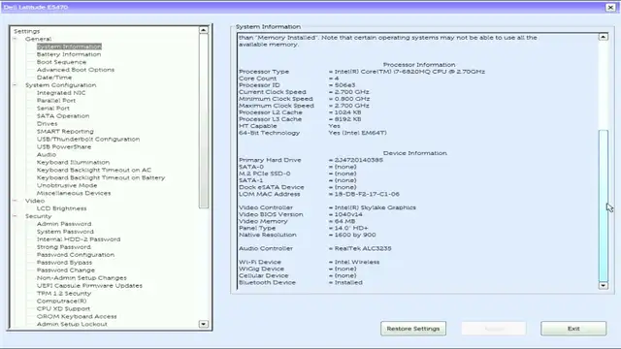Click the Processor Type value text
Image resolution: width=621 pixels, height=349 pixels.
[409, 72]
